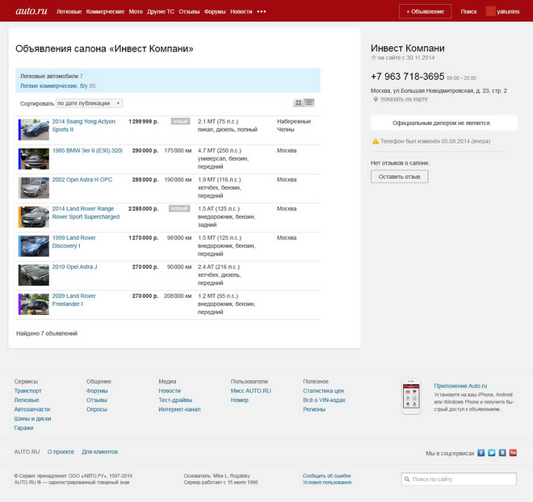The height and width of the screenshot is (502, 533).
Task: Switch to list view icon
Action: pyautogui.click(x=309, y=102)
